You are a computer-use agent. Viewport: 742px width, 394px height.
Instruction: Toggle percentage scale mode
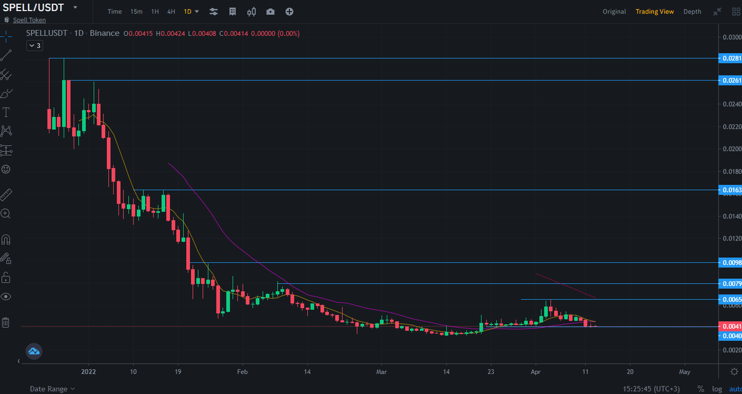[701, 388]
